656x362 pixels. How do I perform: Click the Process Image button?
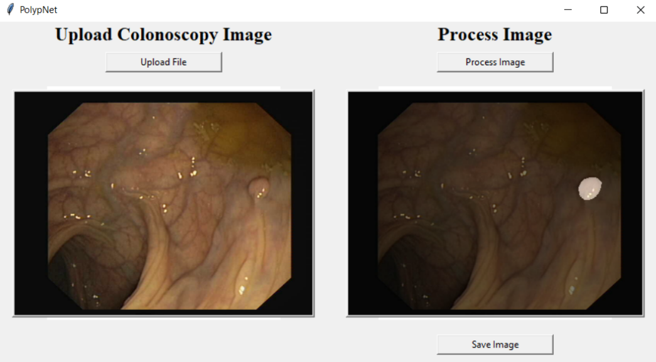pos(495,62)
